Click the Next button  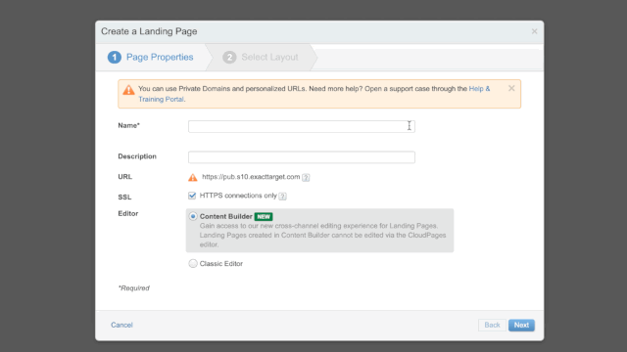click(521, 325)
